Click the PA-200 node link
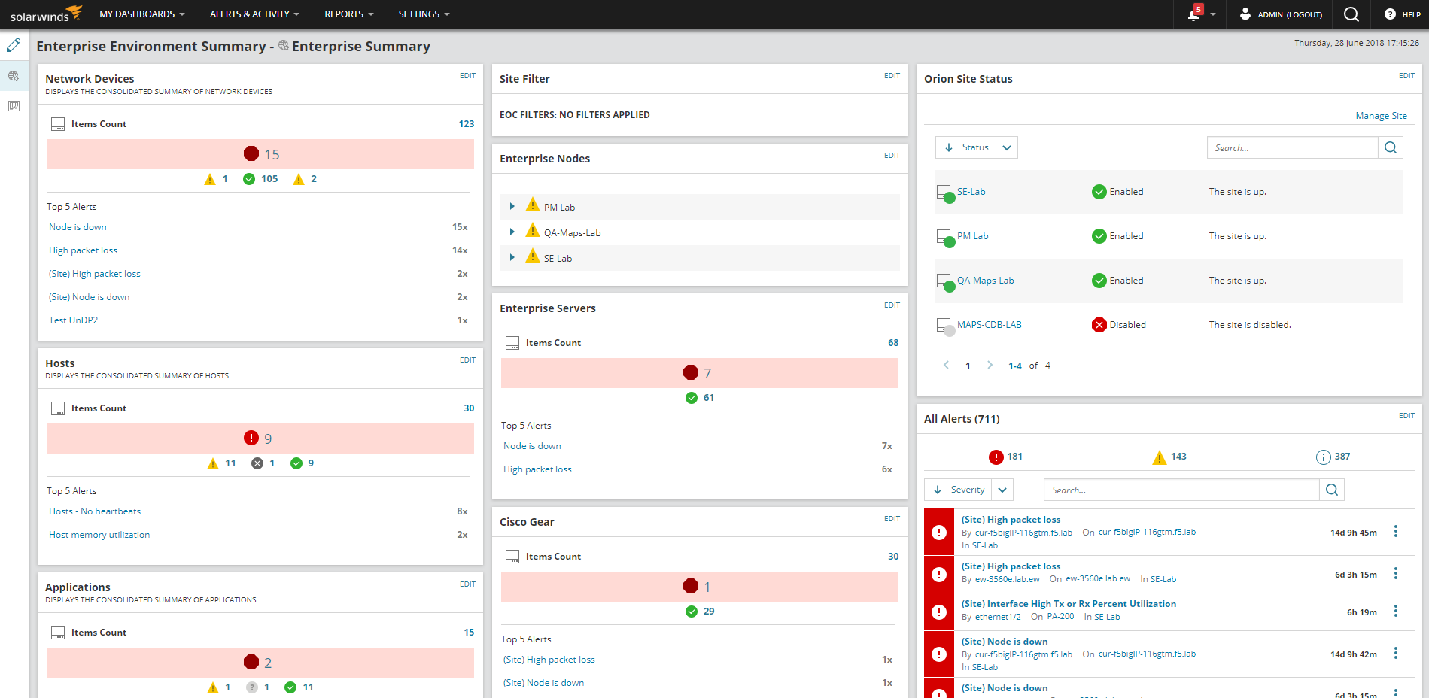Viewport: 1429px width, 698px height. 1061,617
